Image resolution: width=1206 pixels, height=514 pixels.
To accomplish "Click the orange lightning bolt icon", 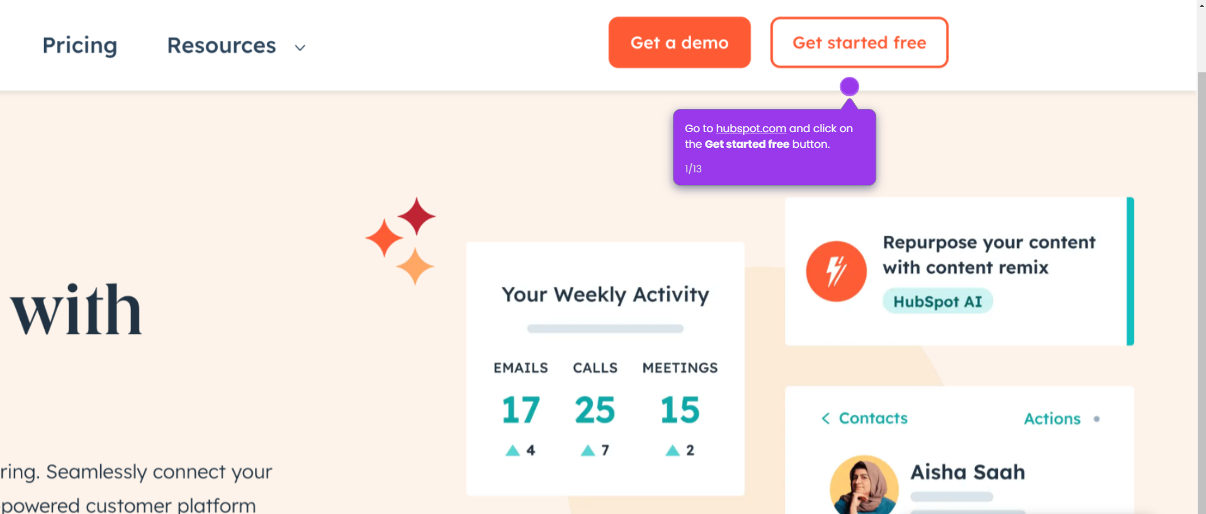I will point(835,271).
